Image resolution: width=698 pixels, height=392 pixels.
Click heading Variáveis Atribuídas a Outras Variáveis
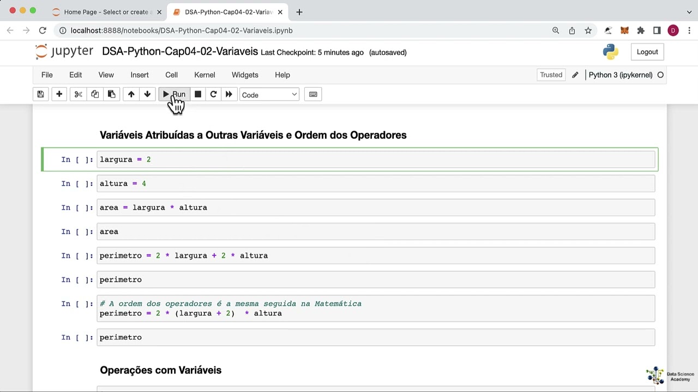pyautogui.click(x=253, y=135)
